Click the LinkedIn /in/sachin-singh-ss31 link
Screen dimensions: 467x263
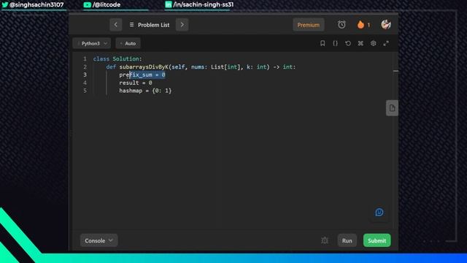tap(199, 5)
